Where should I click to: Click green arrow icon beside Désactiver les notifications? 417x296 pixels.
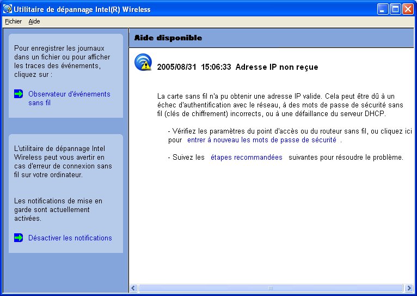tap(19, 238)
